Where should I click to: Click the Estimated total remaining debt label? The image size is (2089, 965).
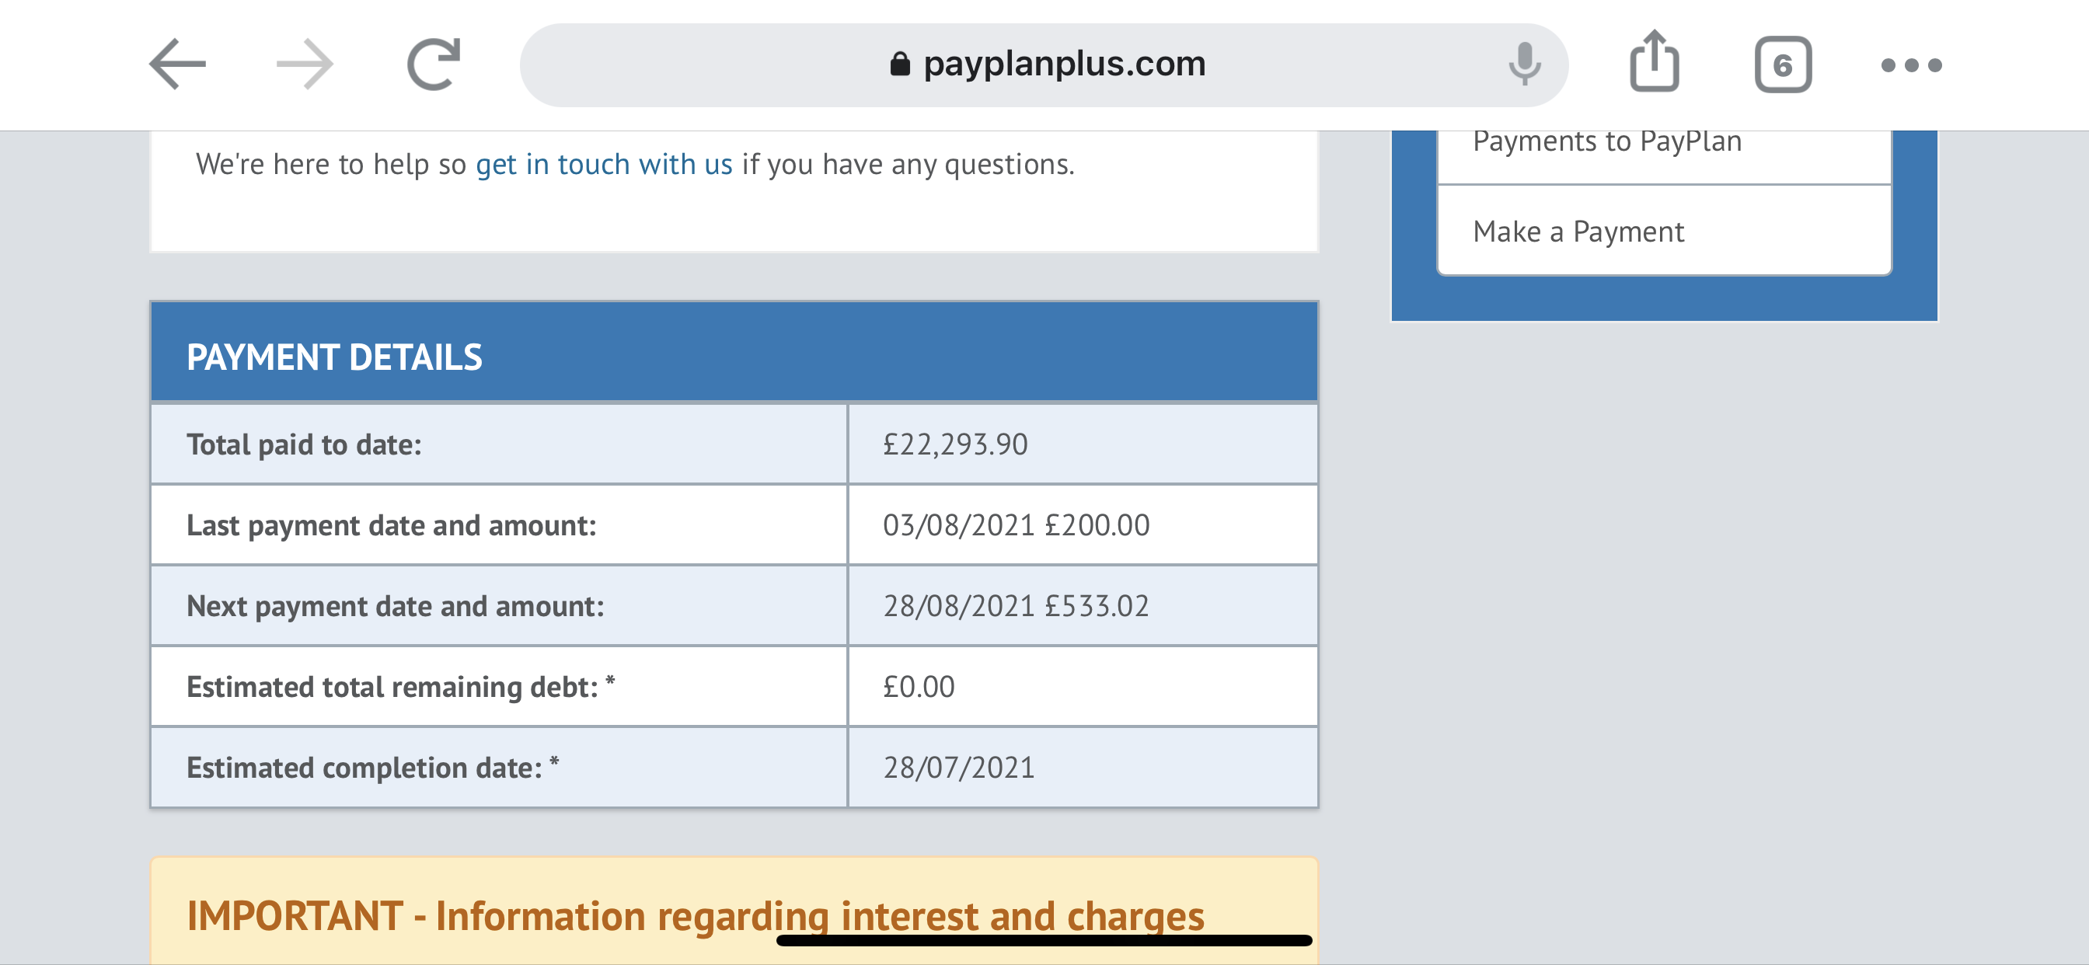click(400, 687)
